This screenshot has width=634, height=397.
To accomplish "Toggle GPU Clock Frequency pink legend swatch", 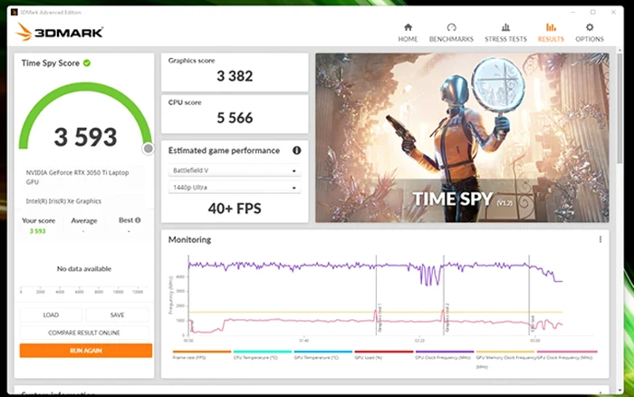I will [567, 352].
